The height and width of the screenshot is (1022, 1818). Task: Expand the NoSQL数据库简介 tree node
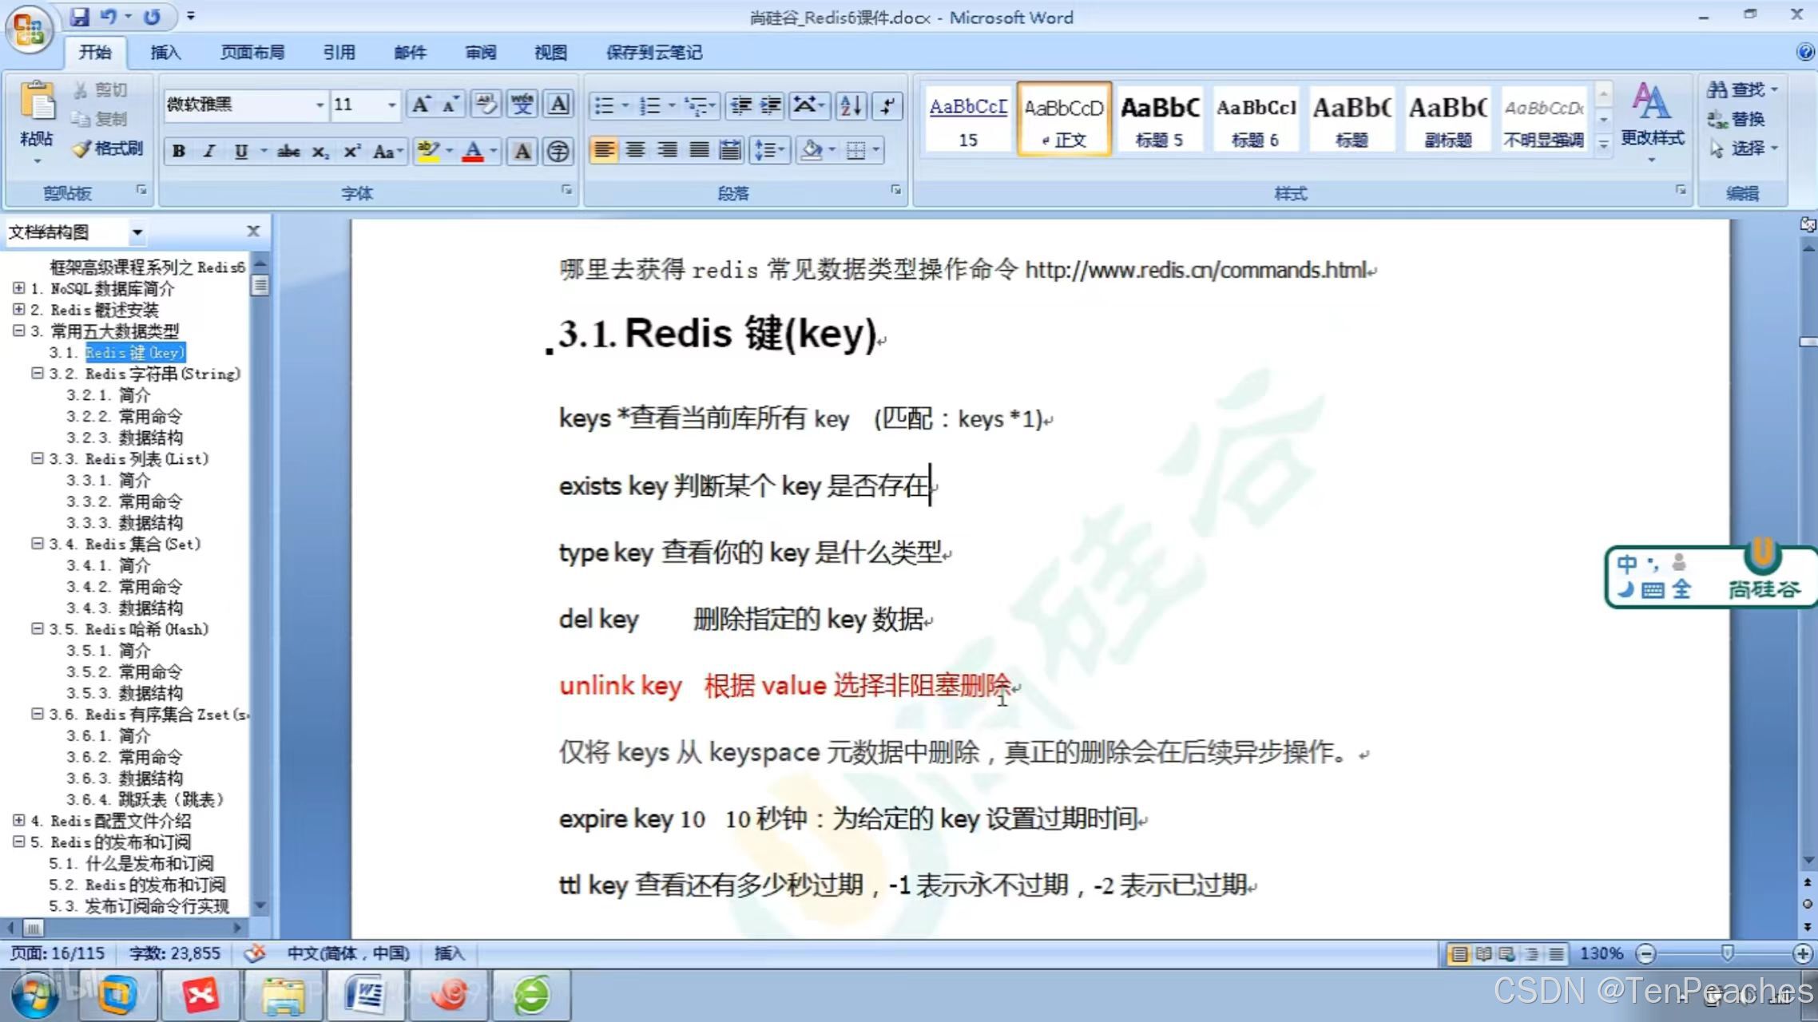(x=19, y=288)
